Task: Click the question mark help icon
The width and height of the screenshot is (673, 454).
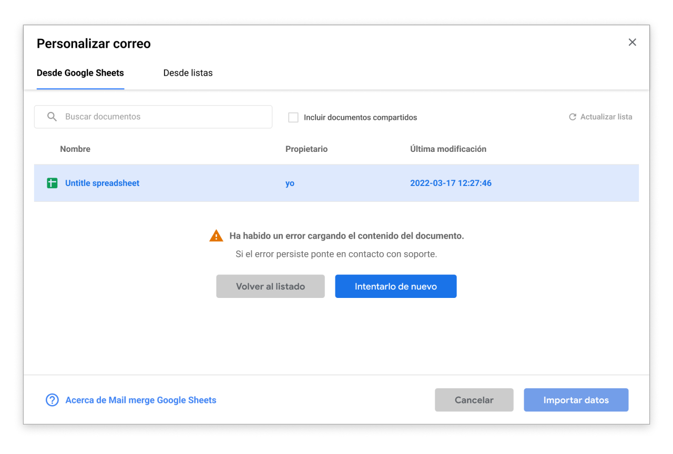Action: (52, 400)
